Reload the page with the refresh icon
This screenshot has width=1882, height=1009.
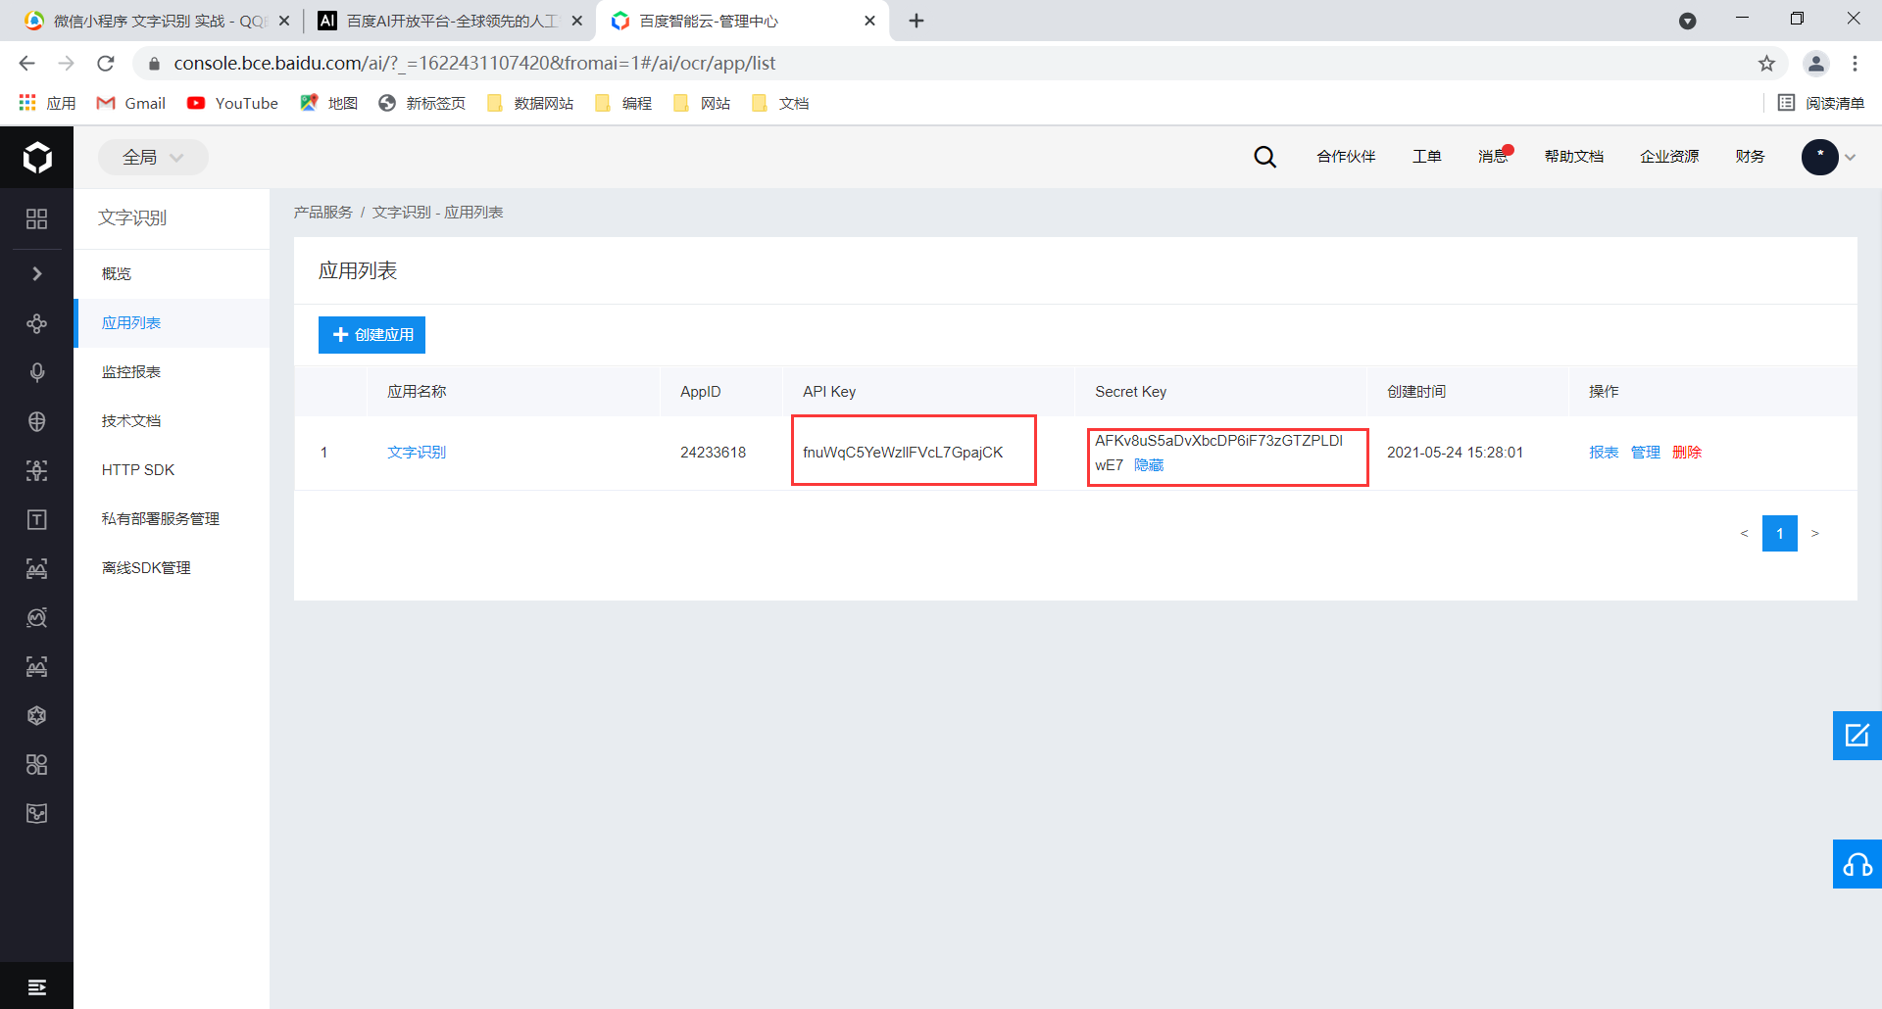[106, 64]
